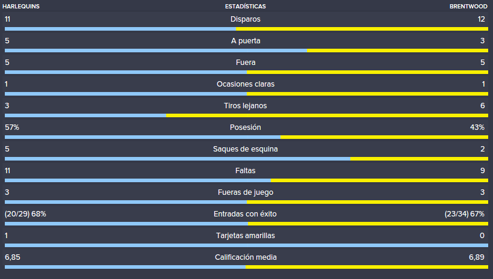This screenshot has height=279, width=493.
Task: Click the Tiros lejanos label
Action: (245, 106)
